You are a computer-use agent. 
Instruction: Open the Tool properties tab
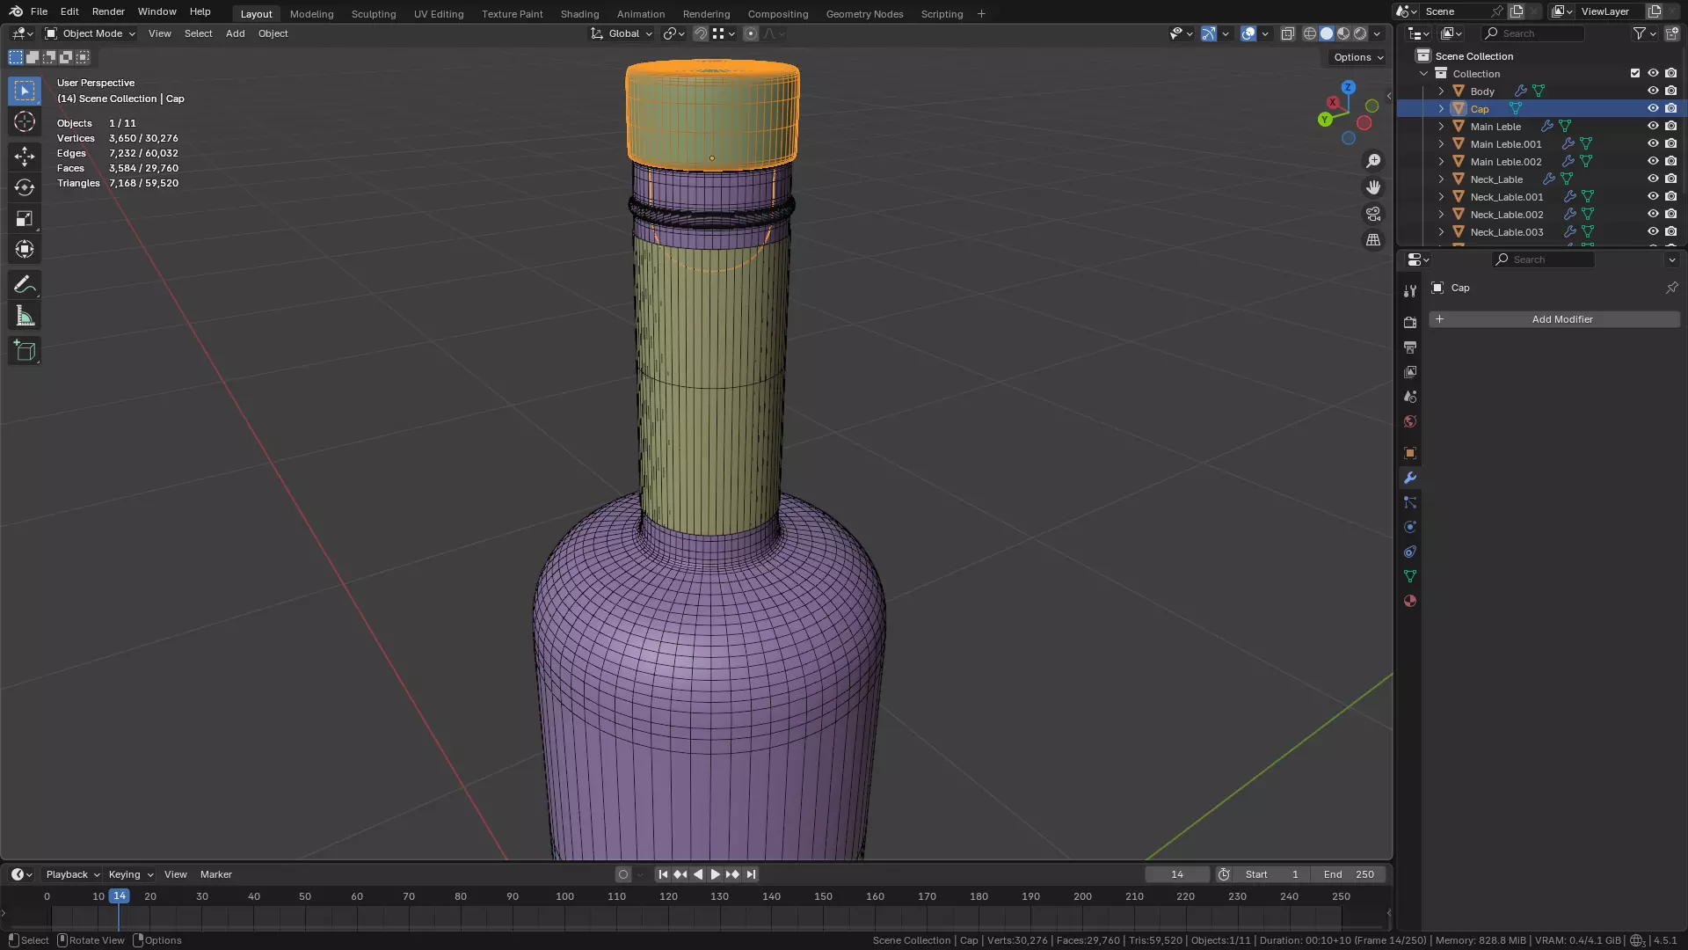pyautogui.click(x=1410, y=291)
